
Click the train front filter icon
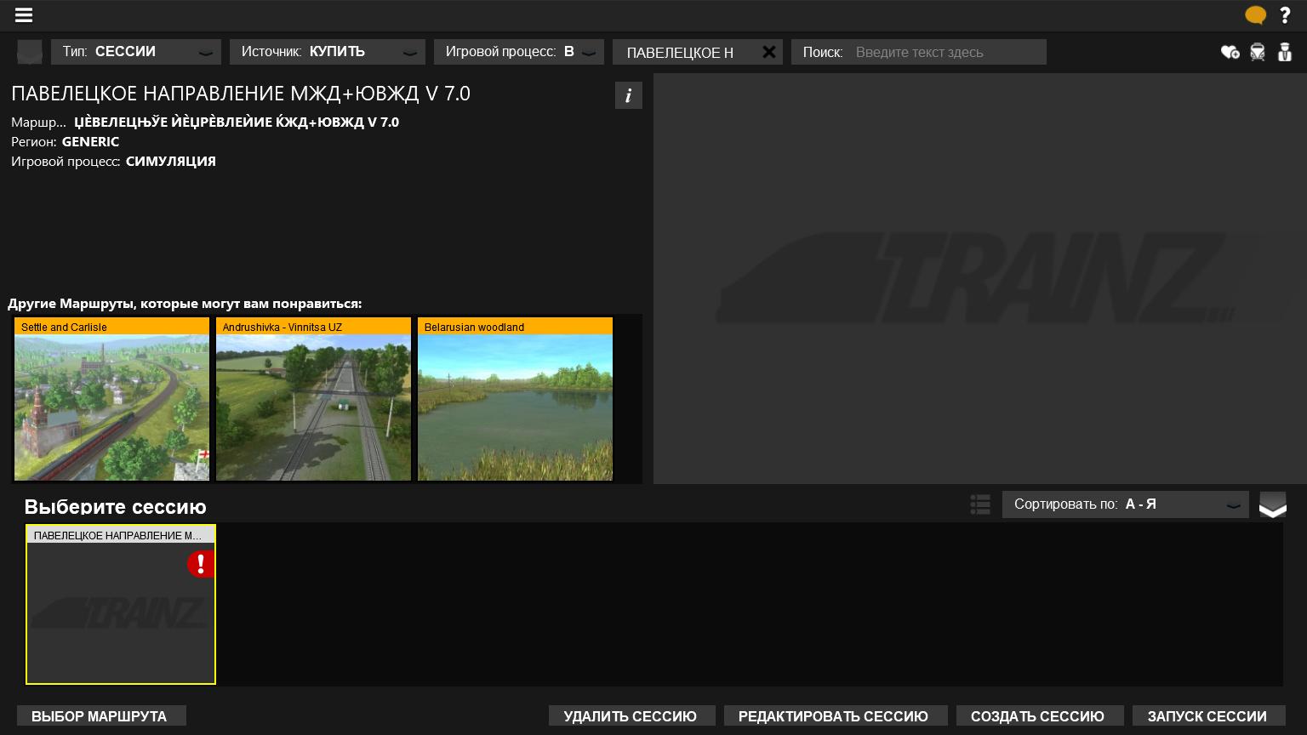coord(1258,52)
